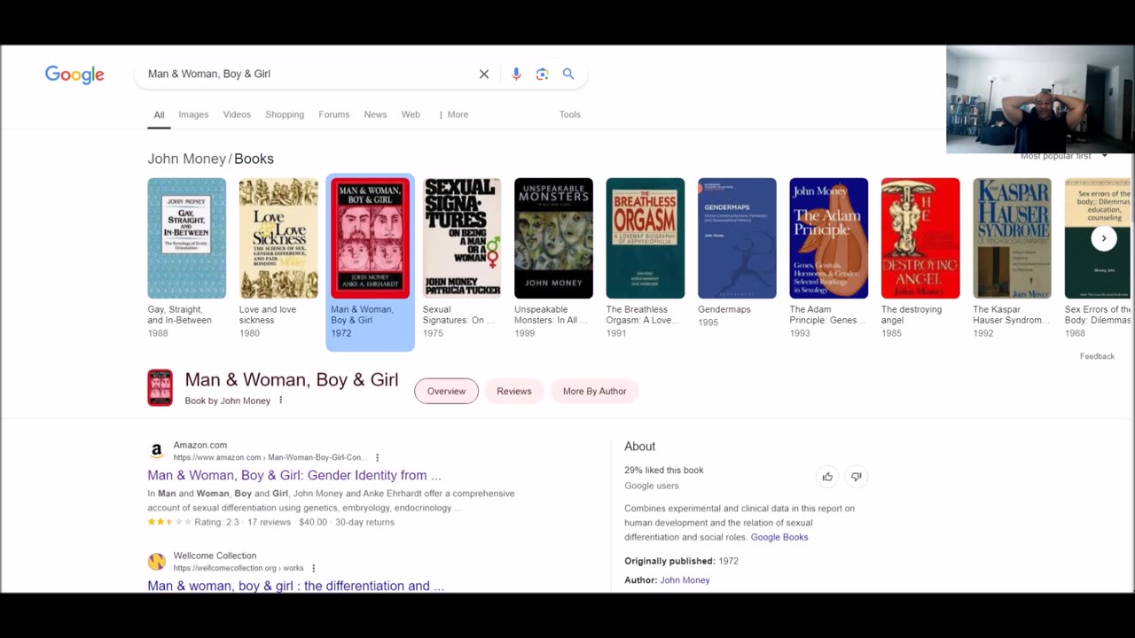Click the Amazon favicon icon
This screenshot has width=1135, height=638.
pyautogui.click(x=157, y=451)
